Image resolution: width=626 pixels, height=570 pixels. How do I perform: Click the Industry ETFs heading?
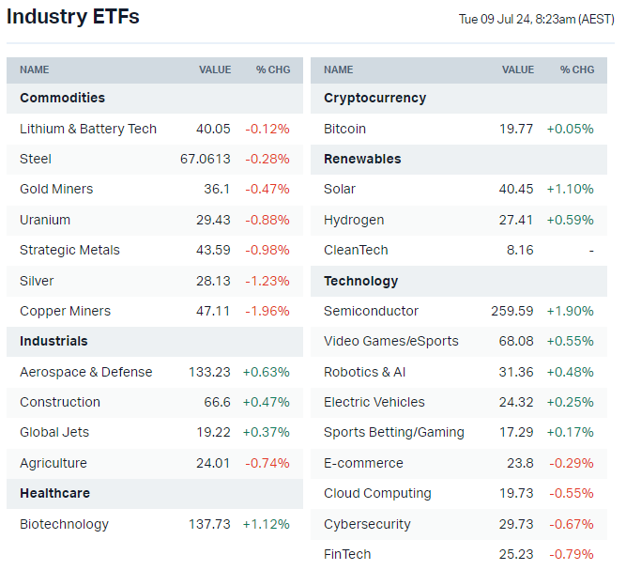(72, 17)
